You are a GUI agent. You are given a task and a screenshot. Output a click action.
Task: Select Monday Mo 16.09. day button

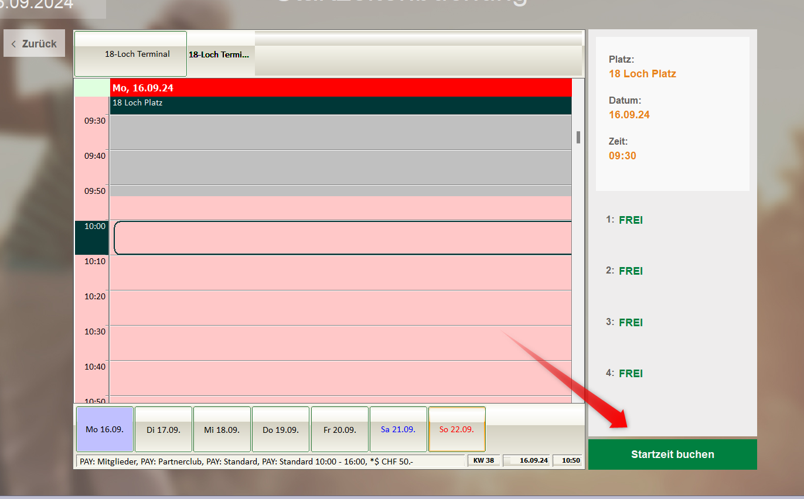(x=105, y=429)
